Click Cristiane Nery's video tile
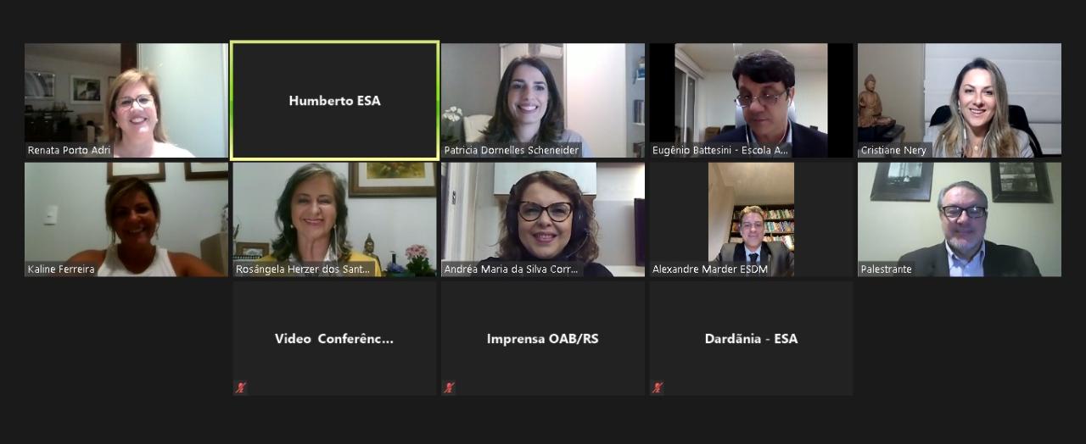1086x444 pixels. (x=960, y=100)
